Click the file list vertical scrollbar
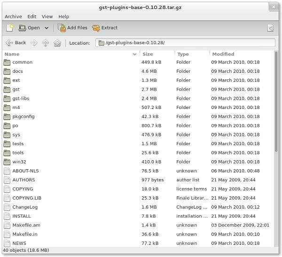Screen dimensions: 282x257 [276, 102]
